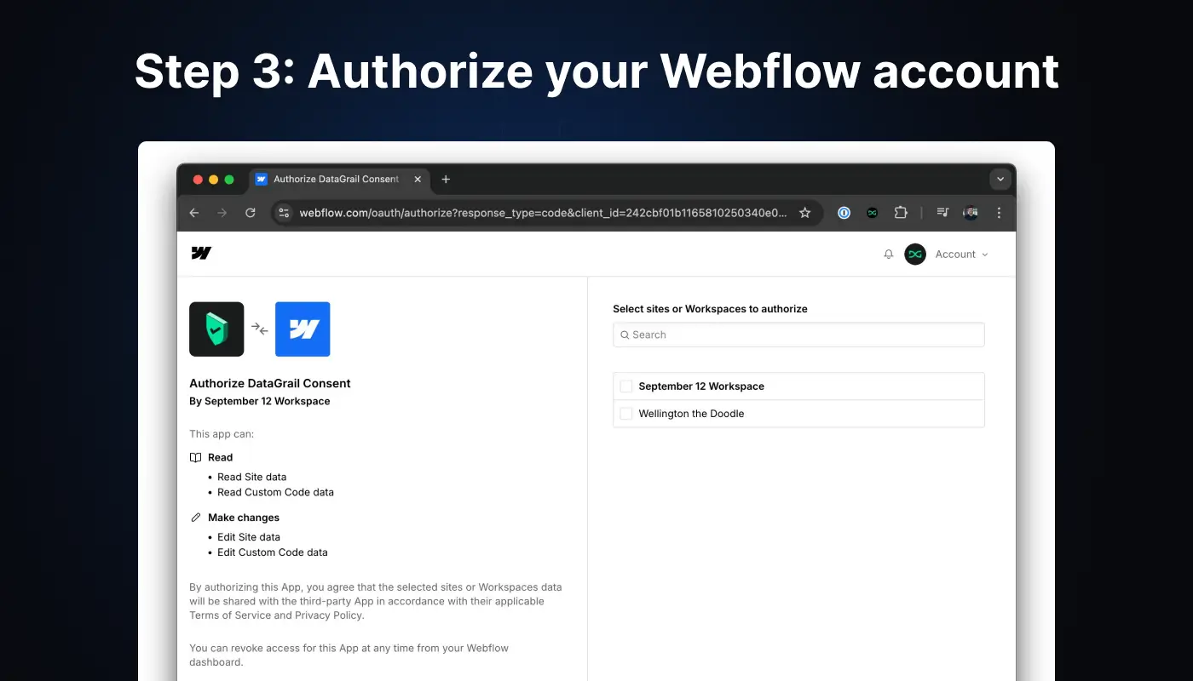Click the DataGrail Consent app logo
Image resolution: width=1193 pixels, height=681 pixels.
tap(216, 329)
